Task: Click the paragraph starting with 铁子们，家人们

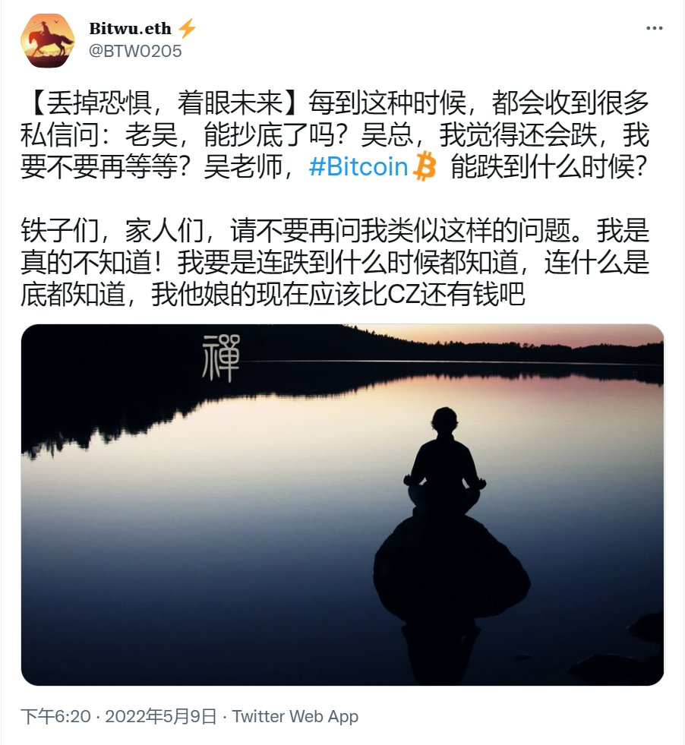Action: tap(334, 262)
